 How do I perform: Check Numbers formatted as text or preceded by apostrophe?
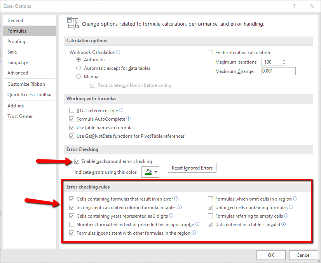point(72,224)
